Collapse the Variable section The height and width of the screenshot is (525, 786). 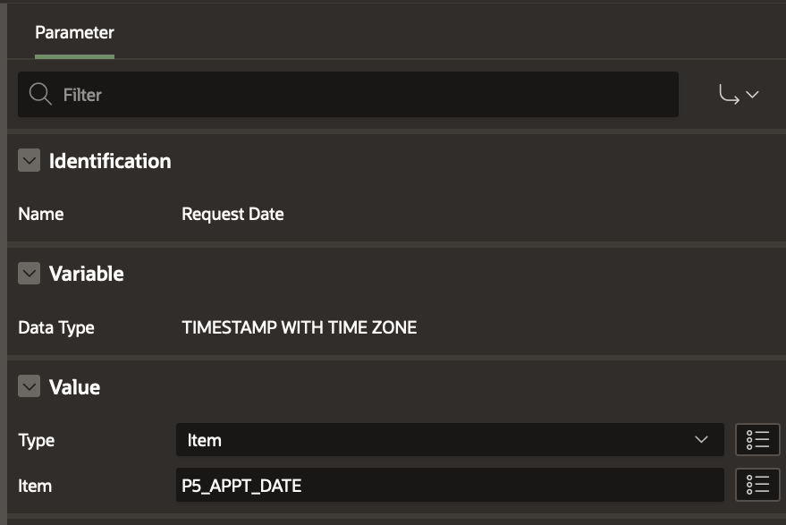tap(30, 274)
